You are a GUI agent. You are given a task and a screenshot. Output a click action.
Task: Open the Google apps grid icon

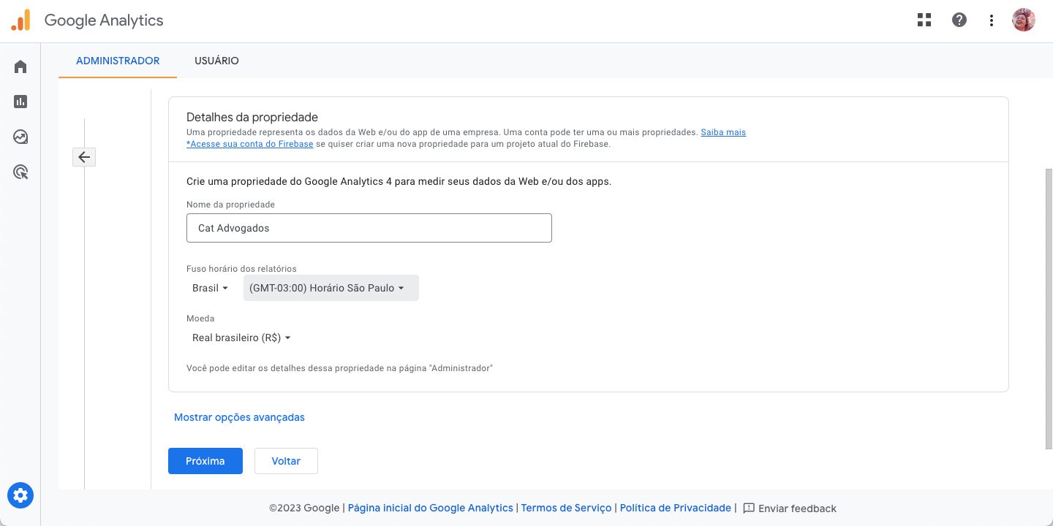(924, 20)
